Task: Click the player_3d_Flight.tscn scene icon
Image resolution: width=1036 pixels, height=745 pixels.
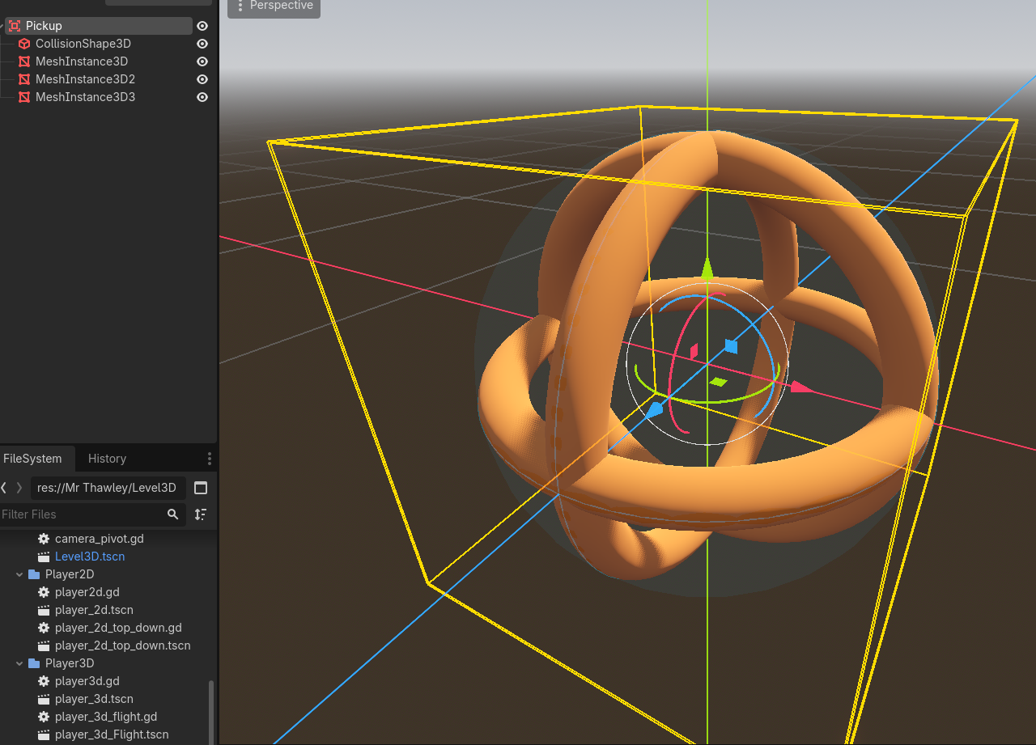Action: pyautogui.click(x=44, y=734)
